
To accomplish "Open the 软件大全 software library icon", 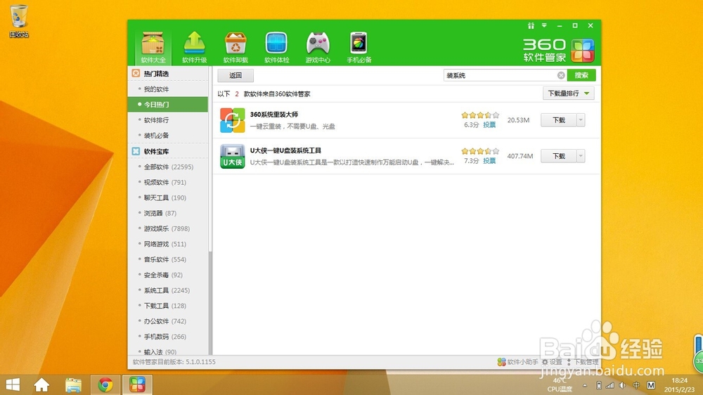I will (x=153, y=47).
